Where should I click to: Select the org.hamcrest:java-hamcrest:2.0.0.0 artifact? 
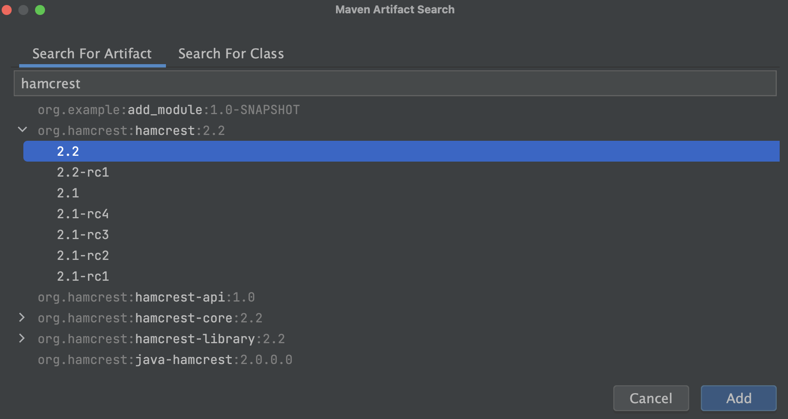click(x=165, y=359)
